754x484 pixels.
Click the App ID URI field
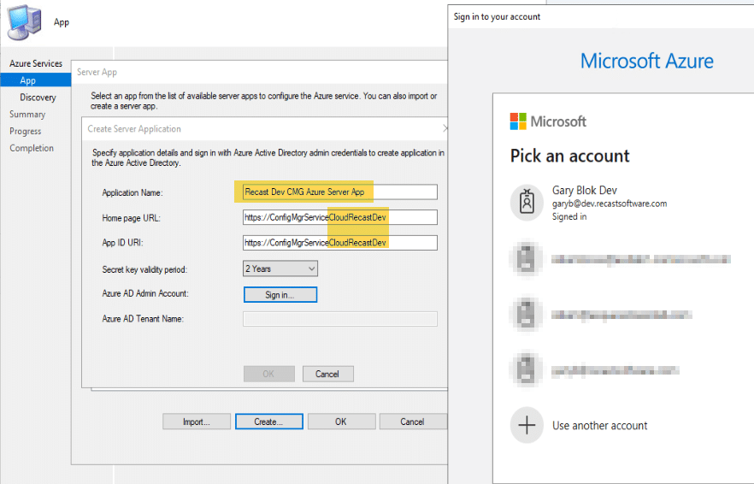pos(339,243)
